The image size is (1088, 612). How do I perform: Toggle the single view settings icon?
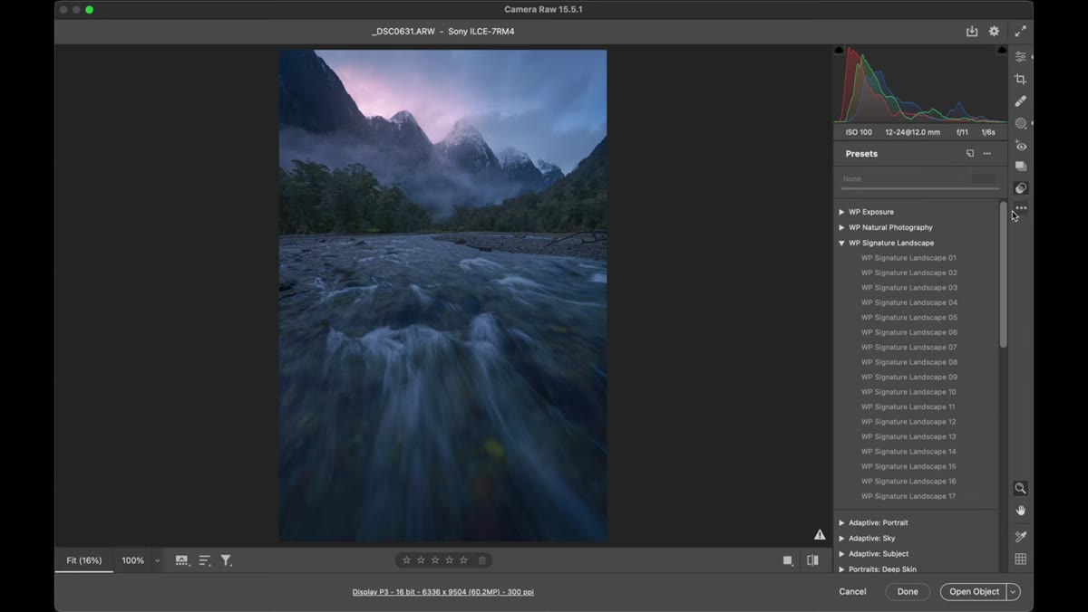click(788, 560)
